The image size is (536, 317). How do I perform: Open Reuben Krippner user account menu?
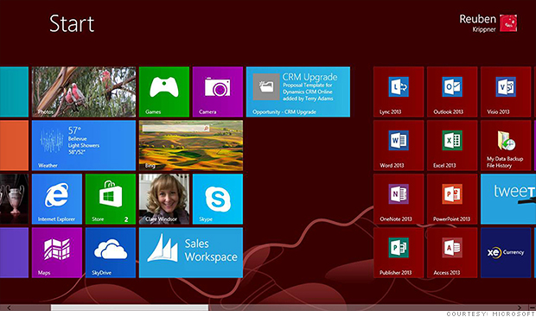488,22
